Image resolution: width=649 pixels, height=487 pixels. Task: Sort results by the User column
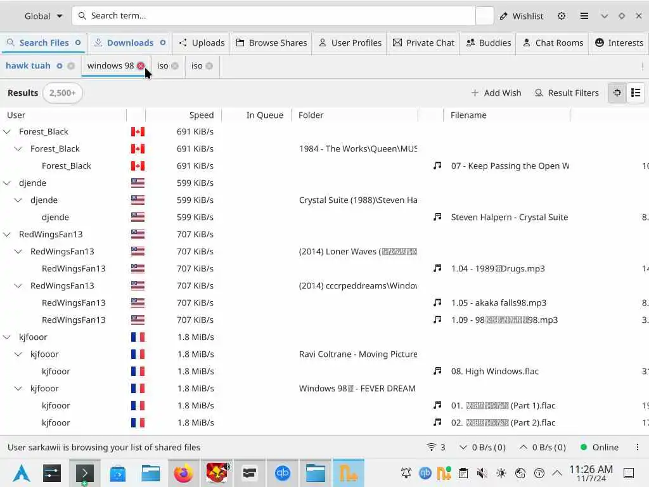pyautogui.click(x=64, y=115)
